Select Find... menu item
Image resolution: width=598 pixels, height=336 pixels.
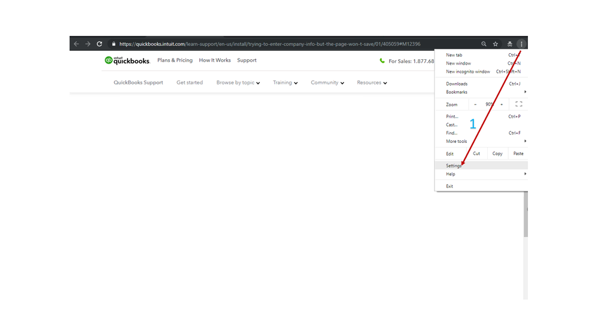click(x=481, y=133)
